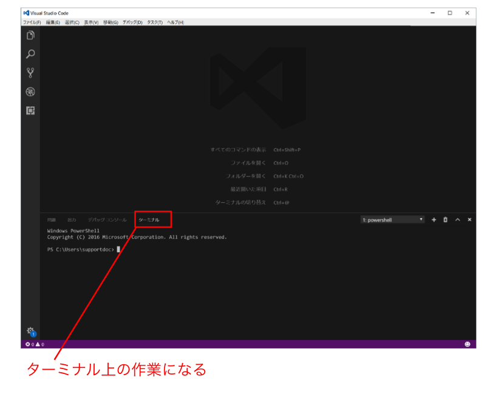Open the Debug view icon
Image resolution: width=484 pixels, height=394 pixels.
[30, 92]
